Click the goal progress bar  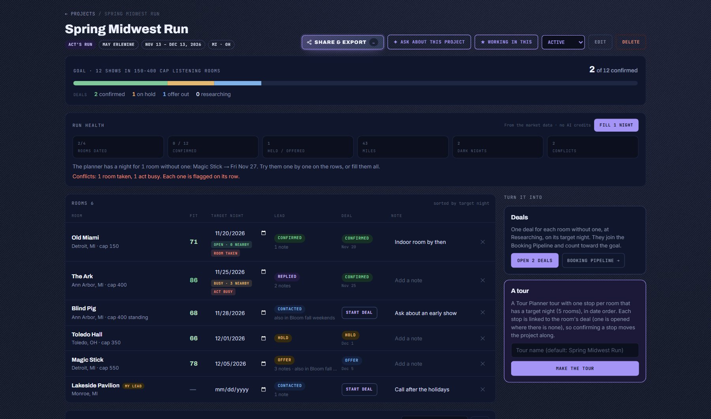[x=355, y=83]
